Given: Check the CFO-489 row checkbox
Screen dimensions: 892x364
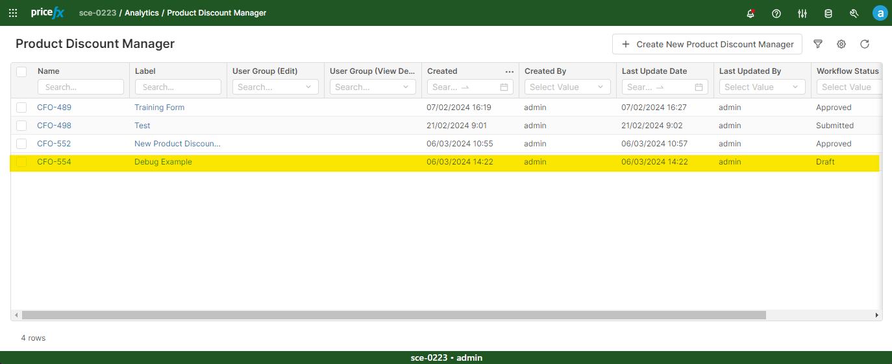Looking at the screenshot, I should tap(21, 108).
